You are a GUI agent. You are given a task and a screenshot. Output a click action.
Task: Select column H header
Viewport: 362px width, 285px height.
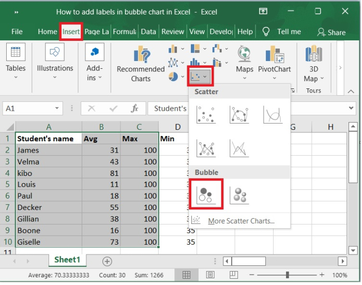(x=330, y=127)
